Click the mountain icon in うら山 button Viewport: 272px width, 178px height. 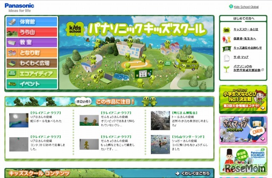click(12, 33)
